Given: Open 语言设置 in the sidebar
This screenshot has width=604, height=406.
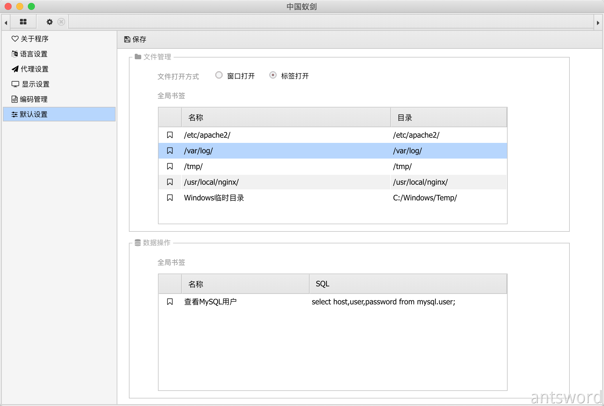Looking at the screenshot, I should point(34,54).
